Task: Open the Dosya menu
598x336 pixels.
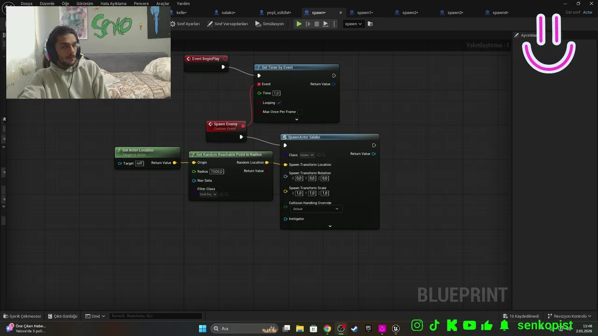Action: click(27, 3)
